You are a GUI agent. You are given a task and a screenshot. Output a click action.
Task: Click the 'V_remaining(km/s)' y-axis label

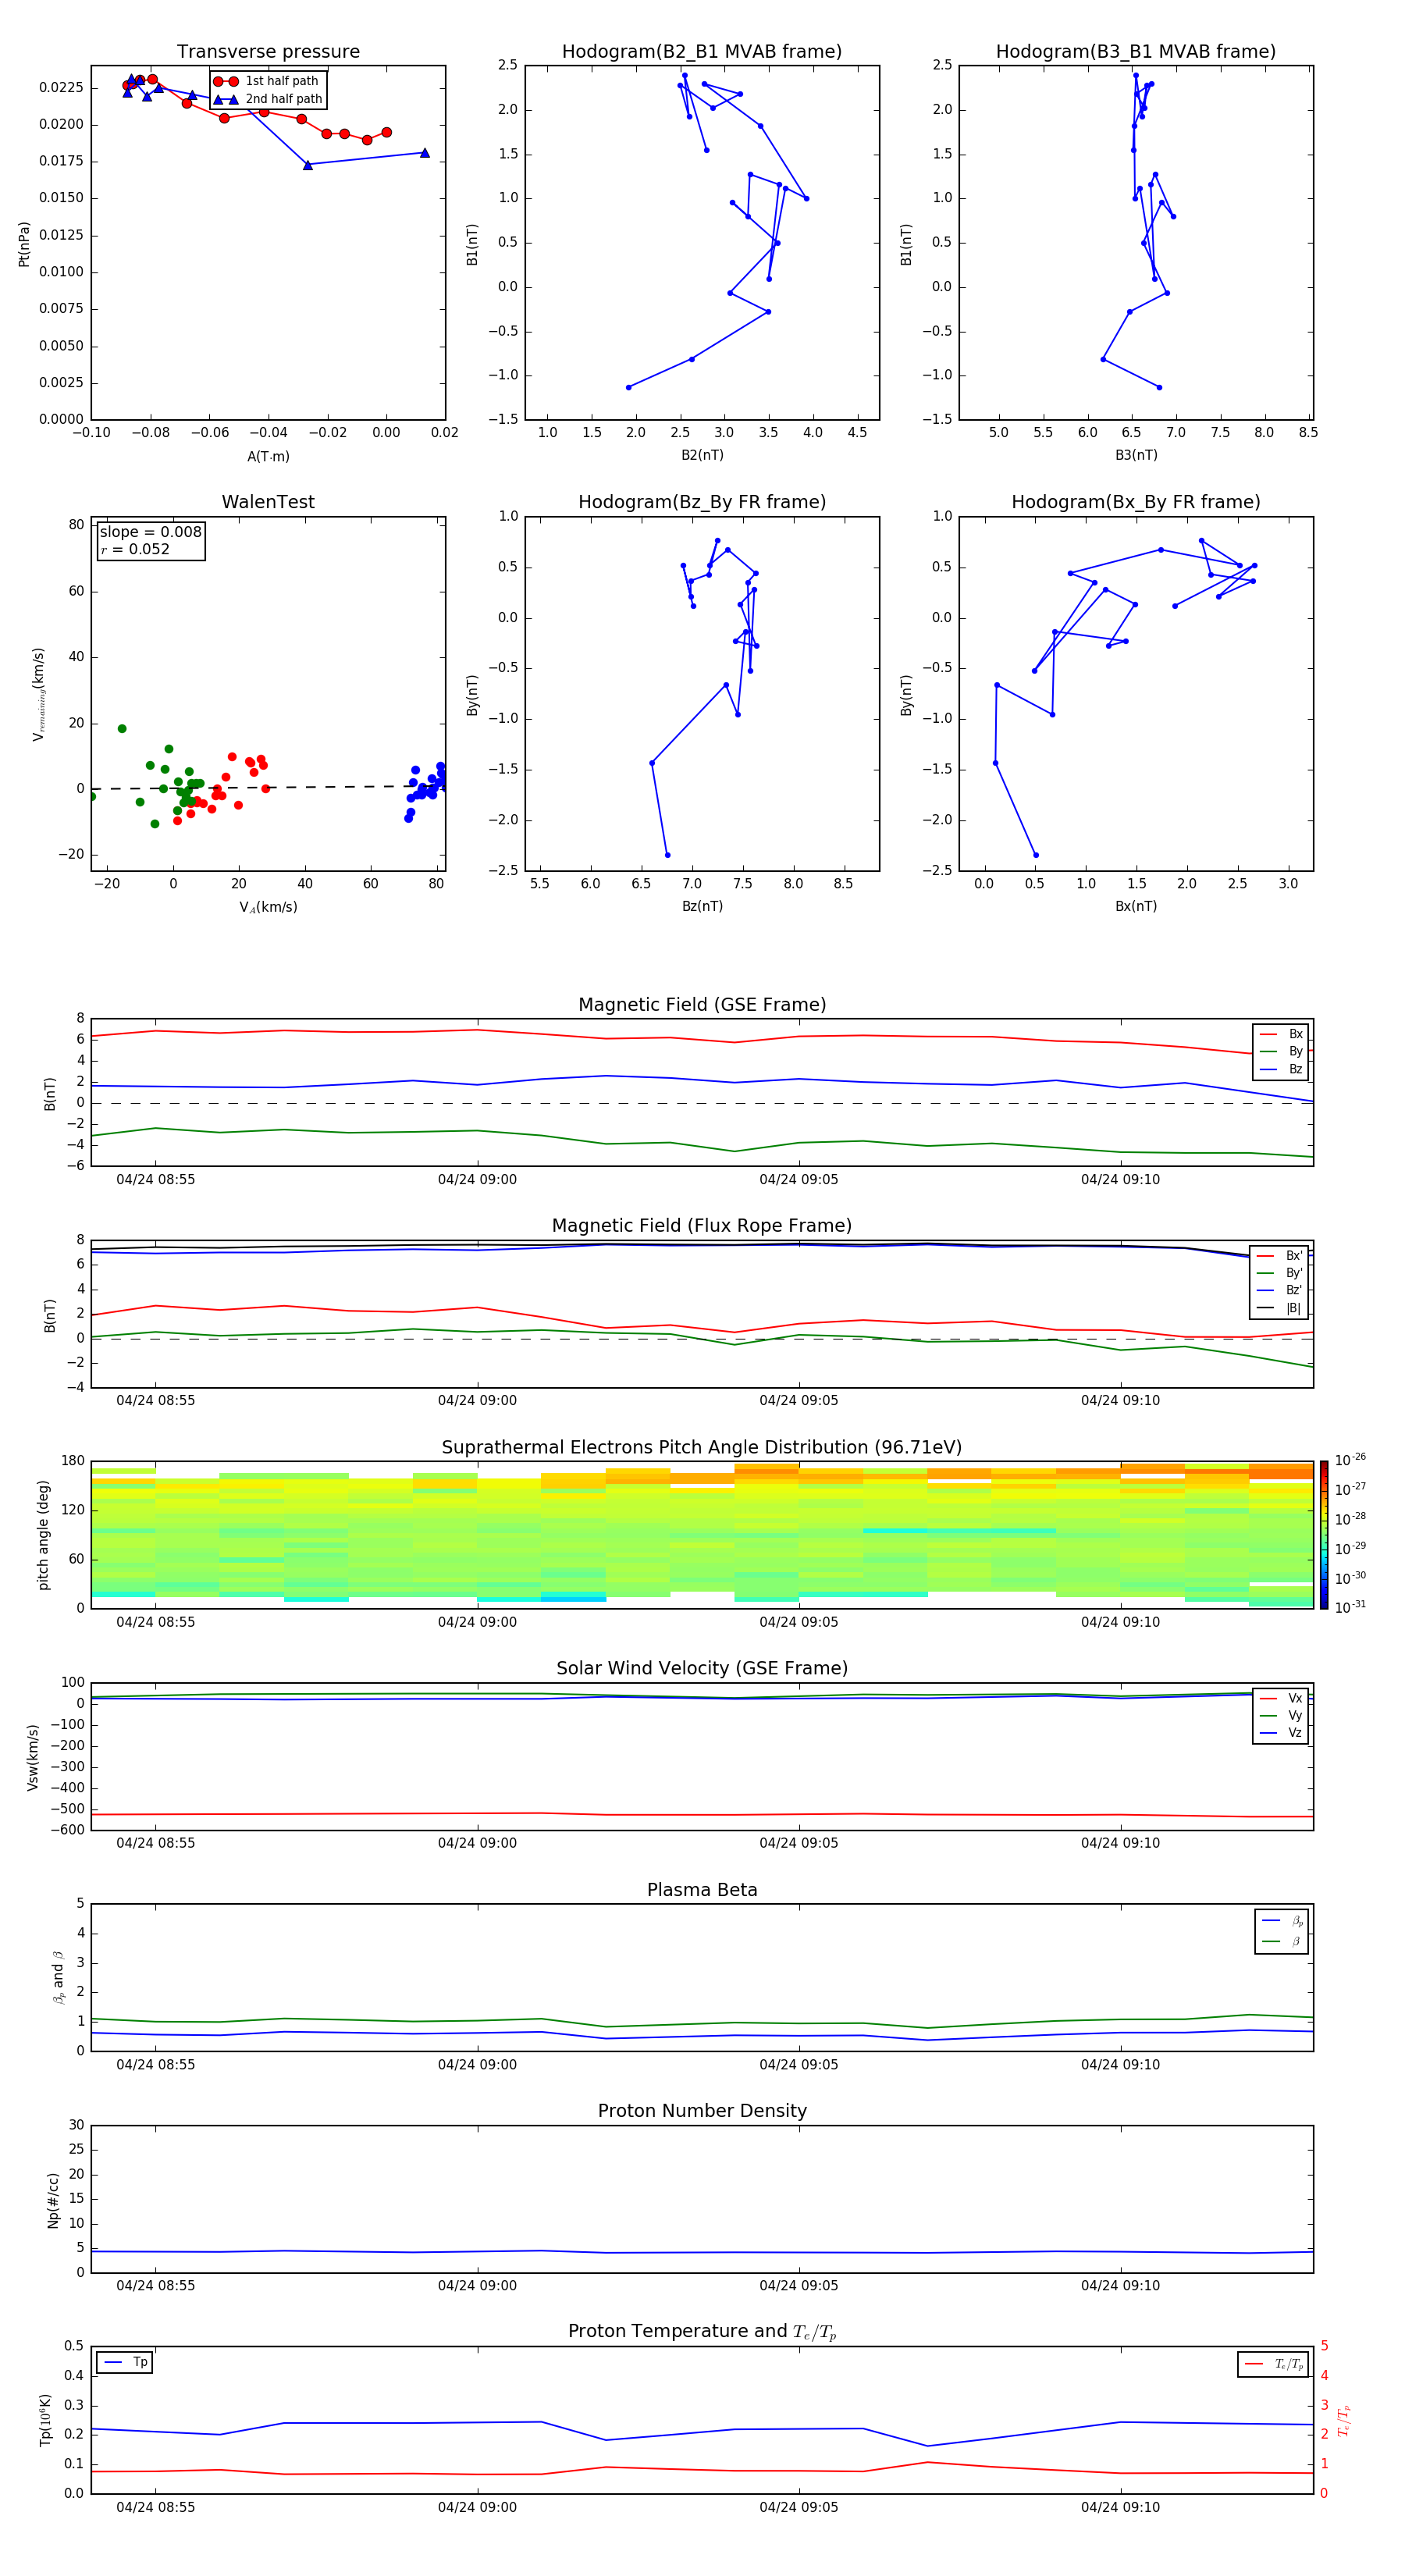click(39, 694)
